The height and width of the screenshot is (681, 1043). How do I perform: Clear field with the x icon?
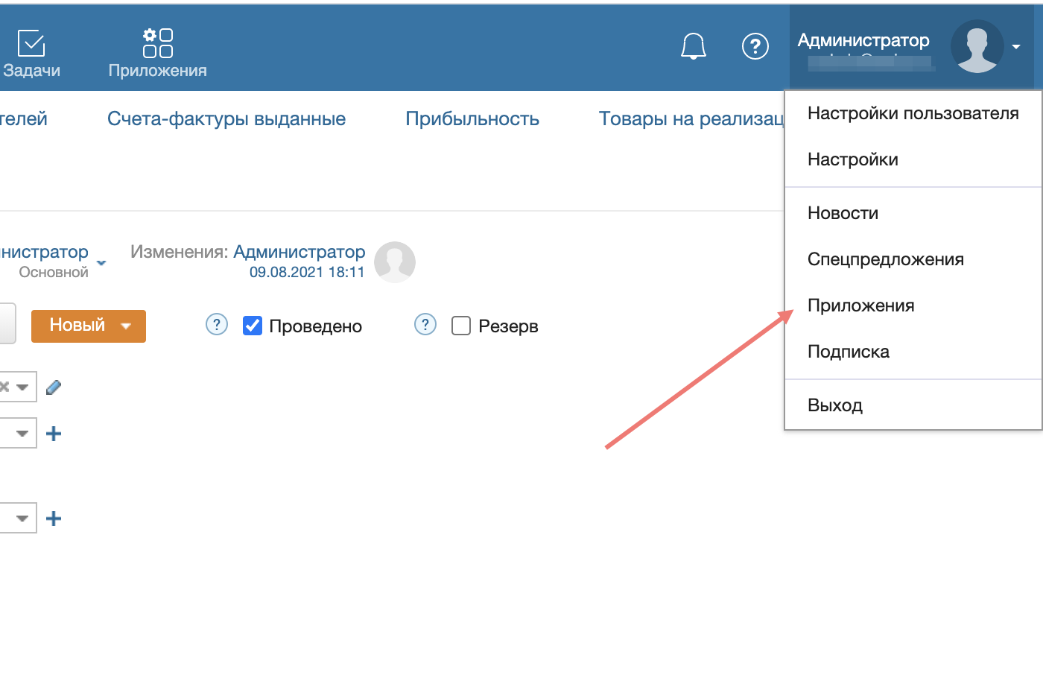click(4, 387)
